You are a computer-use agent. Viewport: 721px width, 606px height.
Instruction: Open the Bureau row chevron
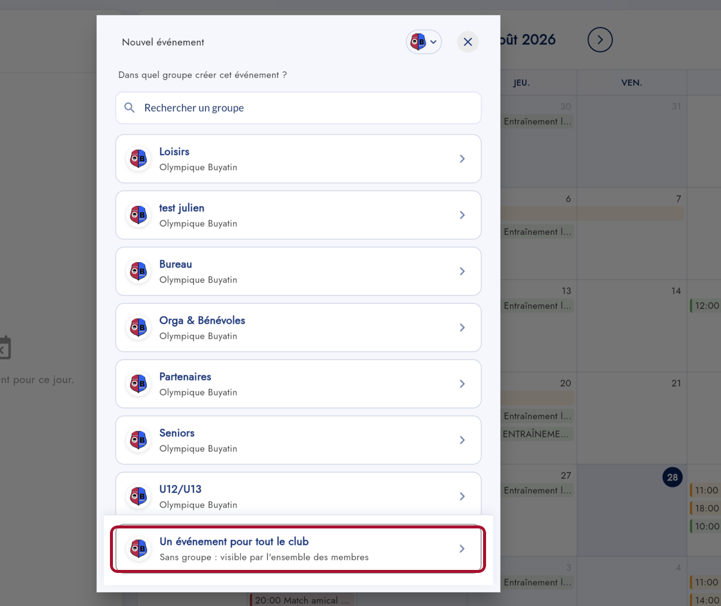click(x=462, y=271)
